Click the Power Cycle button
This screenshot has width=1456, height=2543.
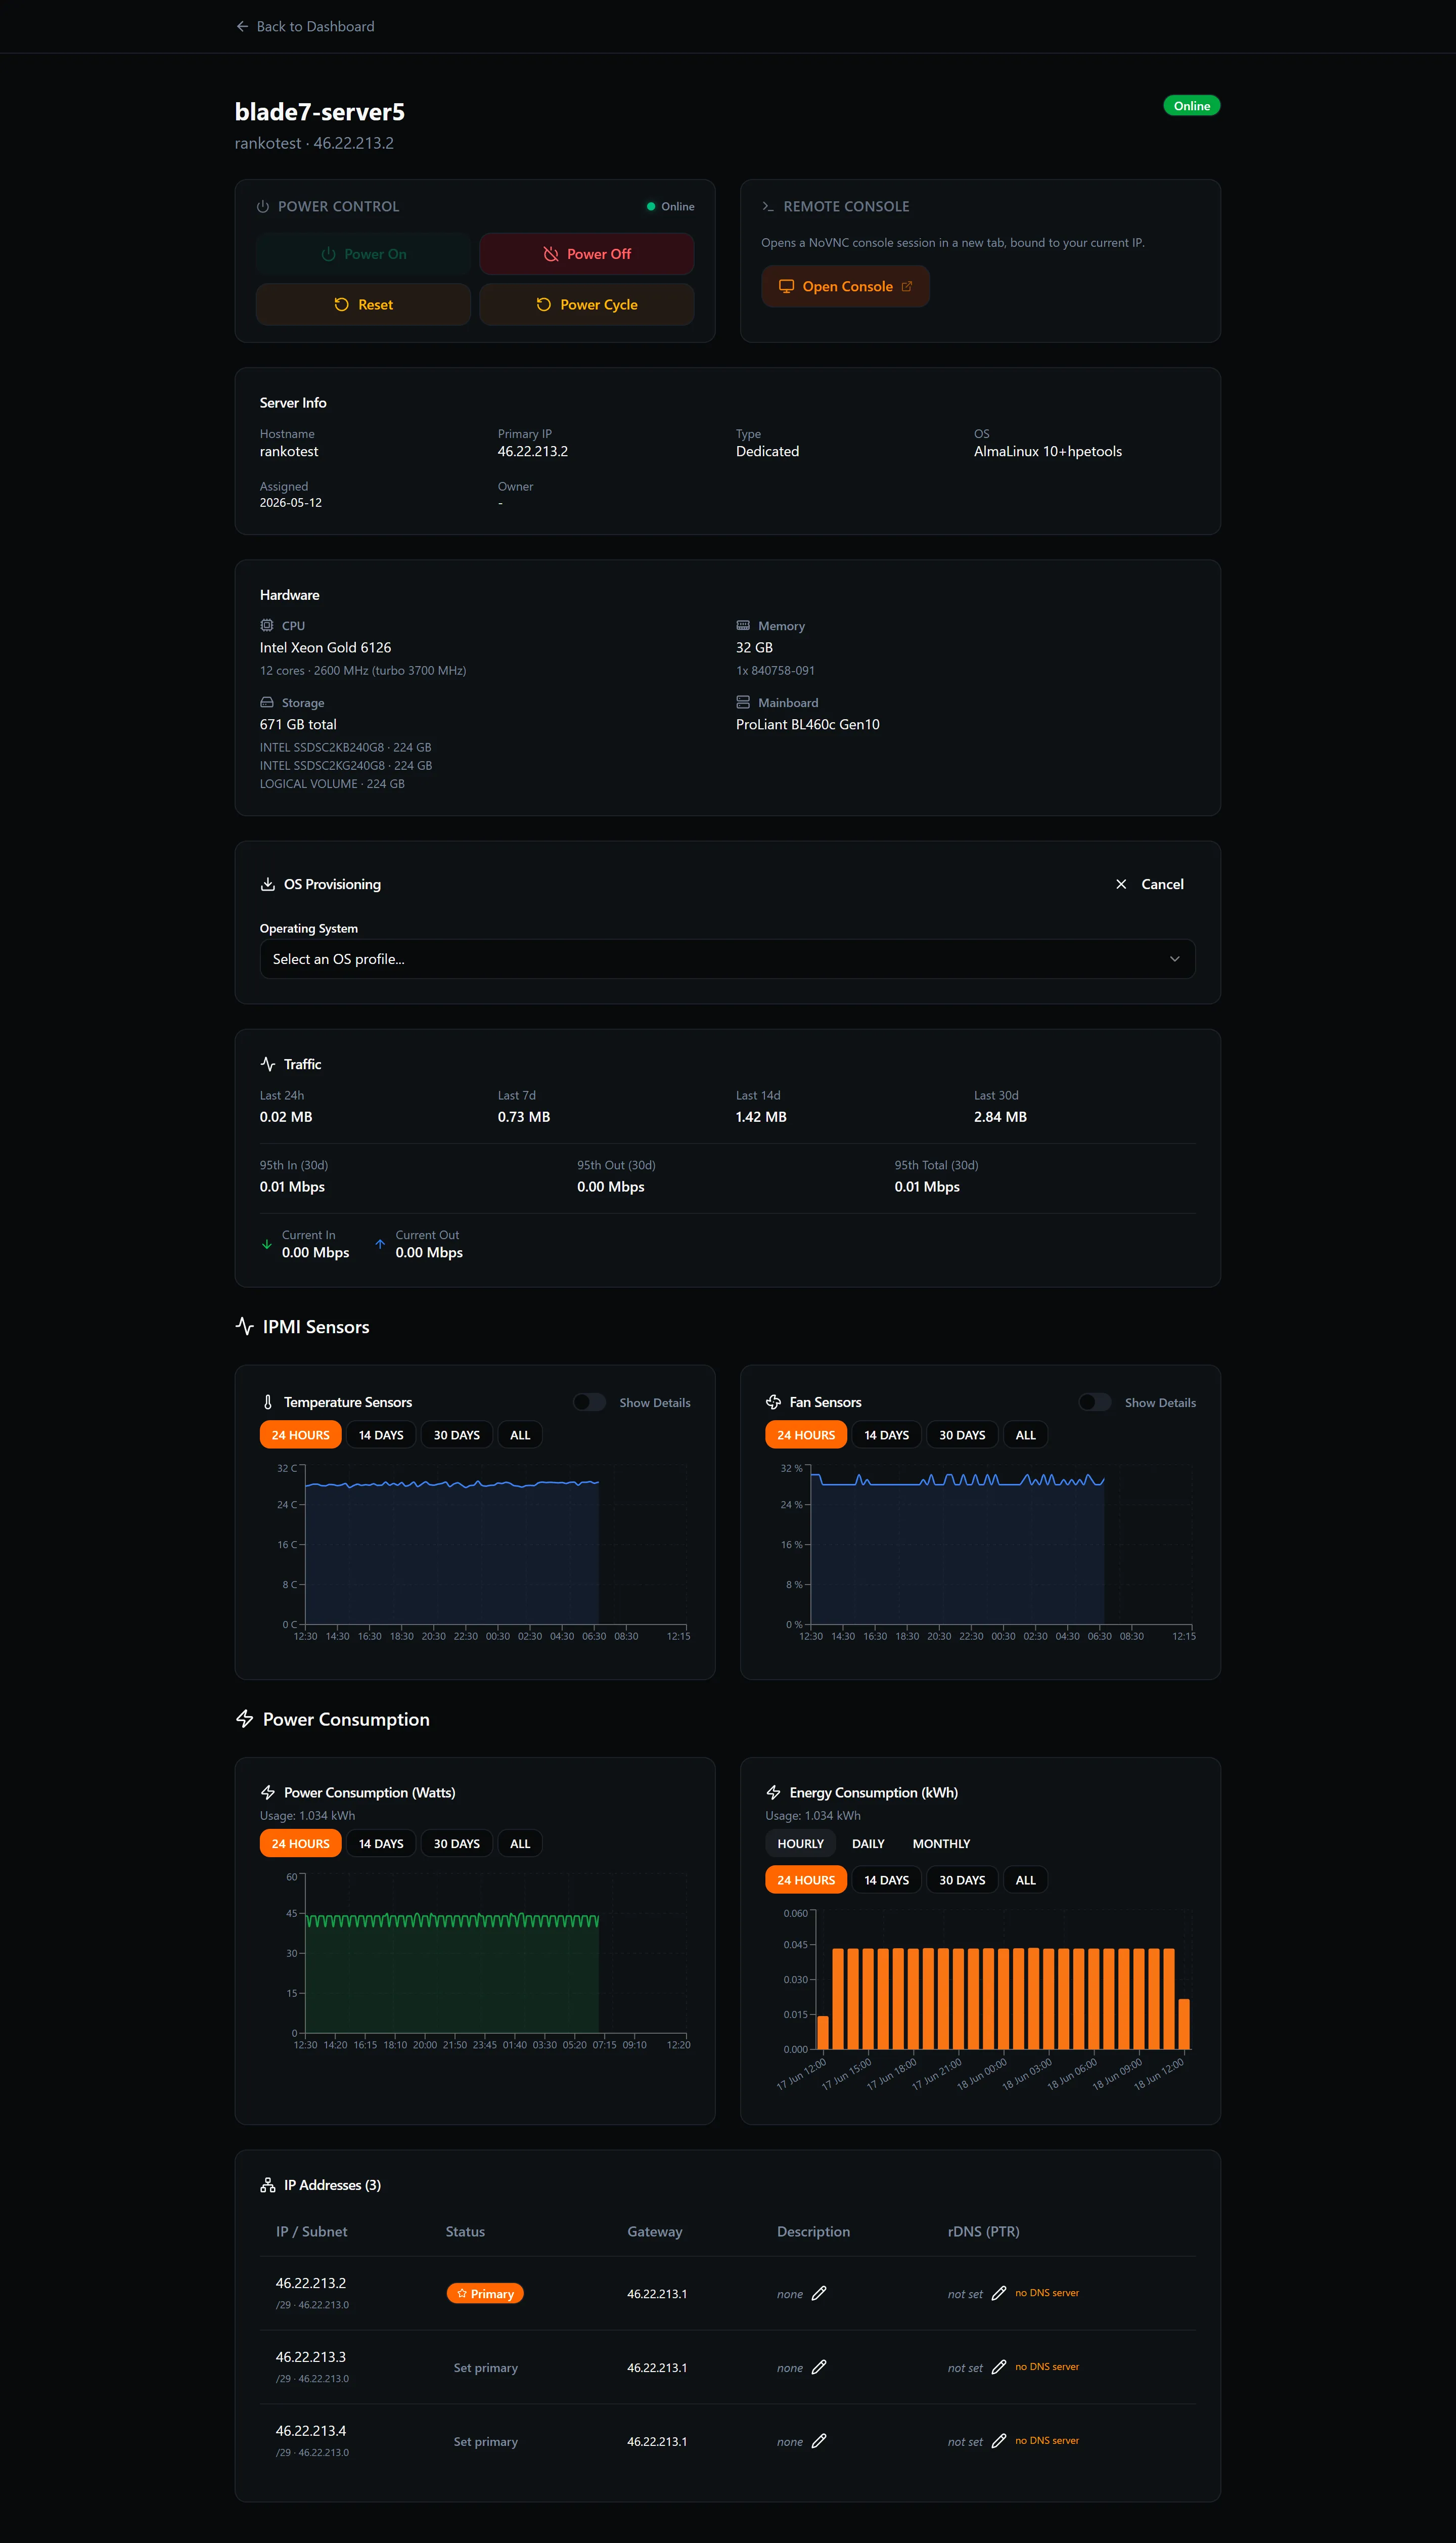pos(587,304)
